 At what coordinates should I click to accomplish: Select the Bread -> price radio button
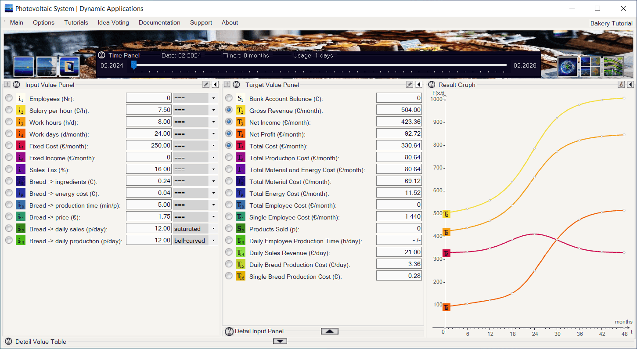9,217
